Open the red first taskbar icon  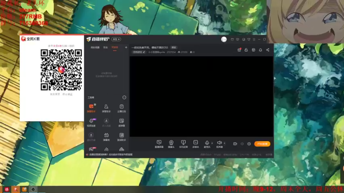click(7, 189)
